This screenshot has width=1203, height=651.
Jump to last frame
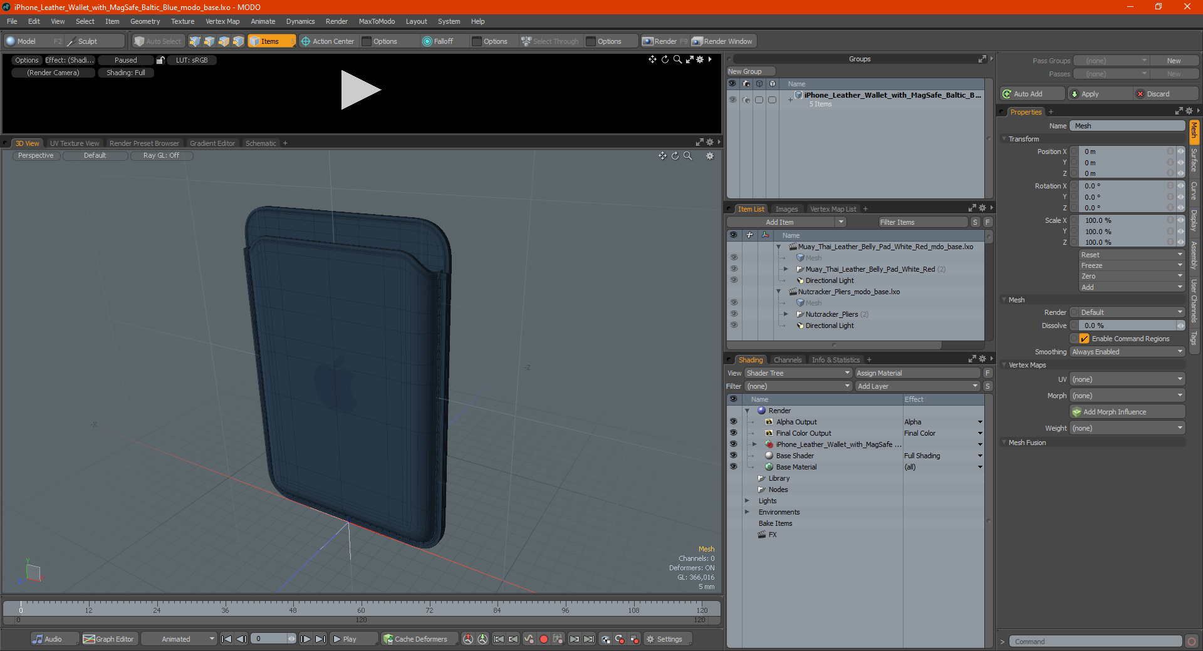click(320, 639)
